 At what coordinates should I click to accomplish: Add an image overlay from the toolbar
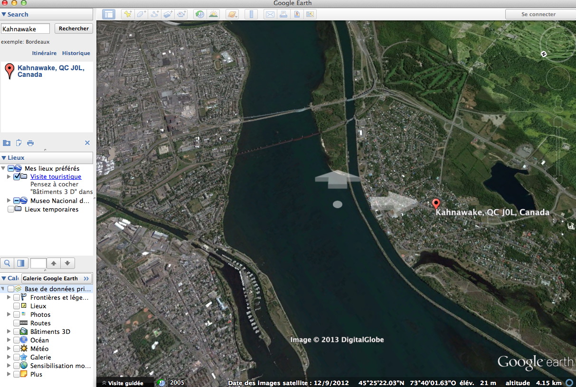(169, 14)
